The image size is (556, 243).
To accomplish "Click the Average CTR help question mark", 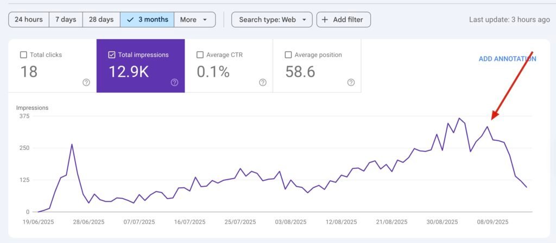I will pos(263,82).
